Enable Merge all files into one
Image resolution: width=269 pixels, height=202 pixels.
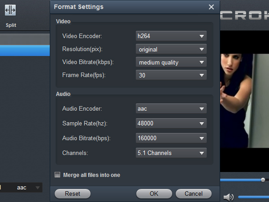[x=57, y=175]
